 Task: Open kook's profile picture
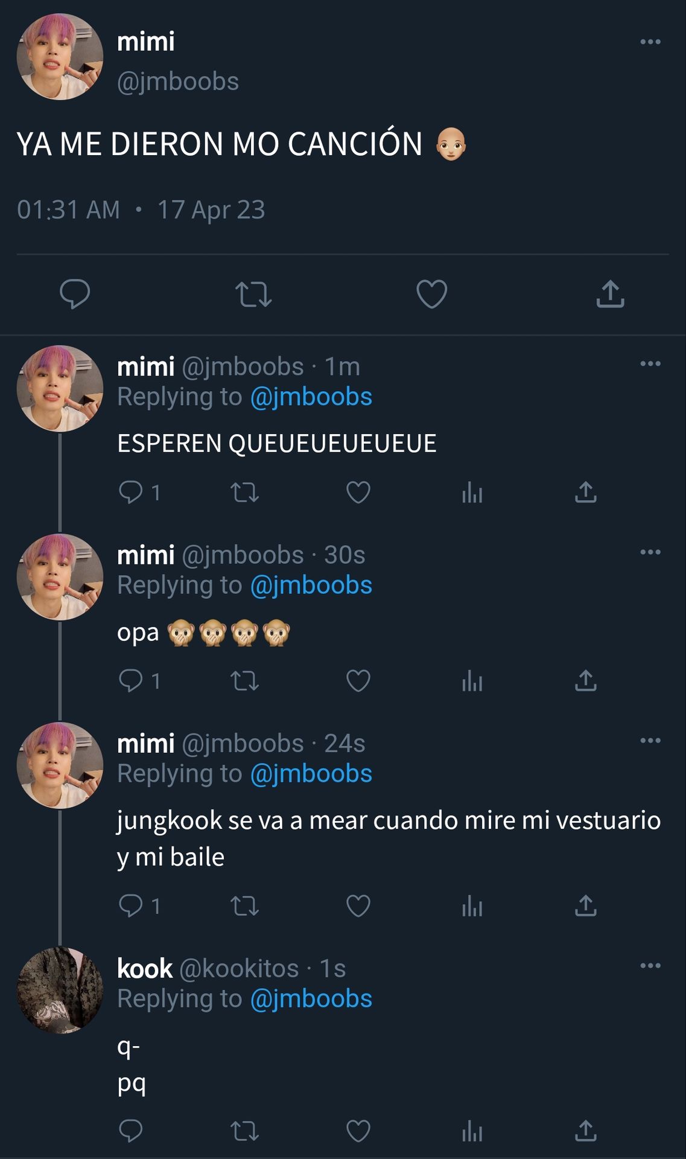(60, 990)
